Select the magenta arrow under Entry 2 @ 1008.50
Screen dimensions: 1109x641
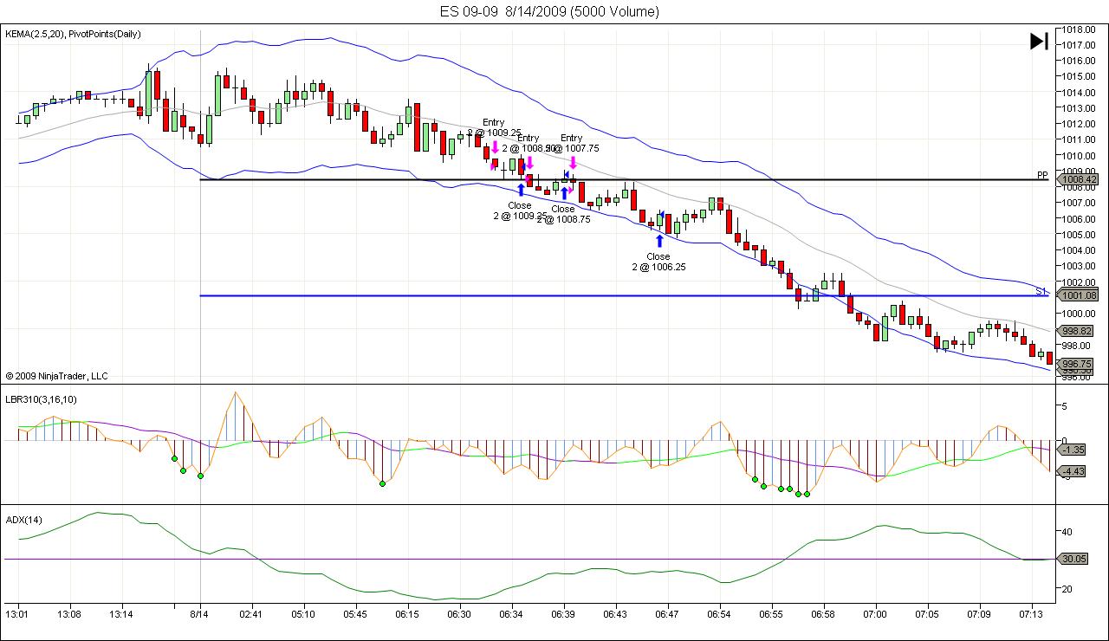(529, 161)
